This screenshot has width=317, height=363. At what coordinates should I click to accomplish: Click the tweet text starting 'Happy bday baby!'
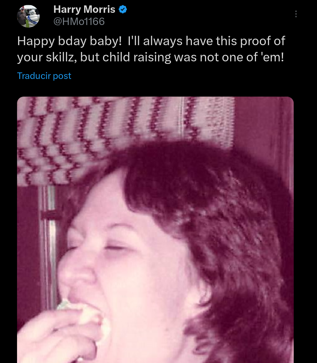151,49
